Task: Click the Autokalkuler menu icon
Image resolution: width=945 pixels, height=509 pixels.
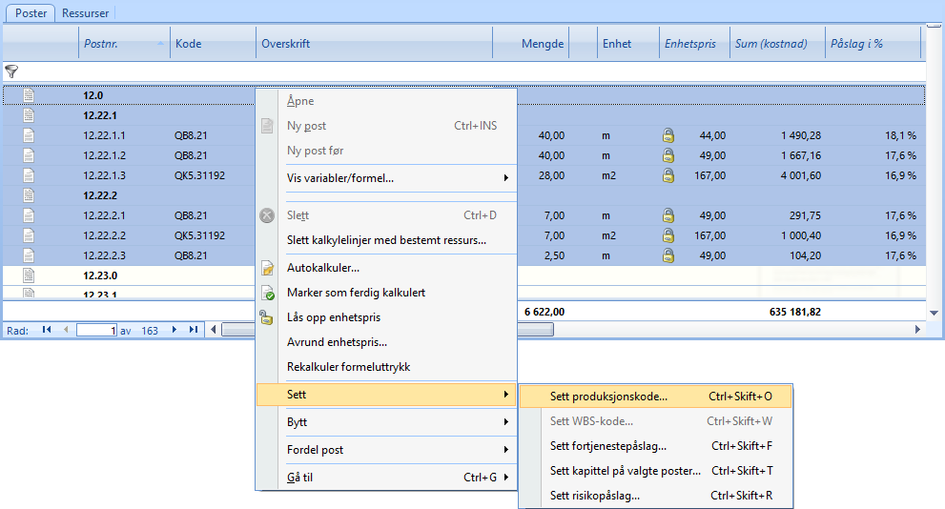Action: point(267,268)
